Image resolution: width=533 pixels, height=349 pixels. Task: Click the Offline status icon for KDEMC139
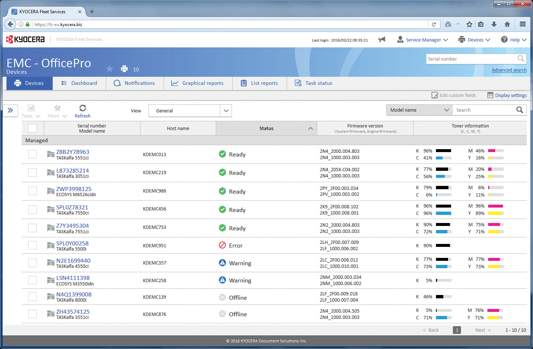222,297
